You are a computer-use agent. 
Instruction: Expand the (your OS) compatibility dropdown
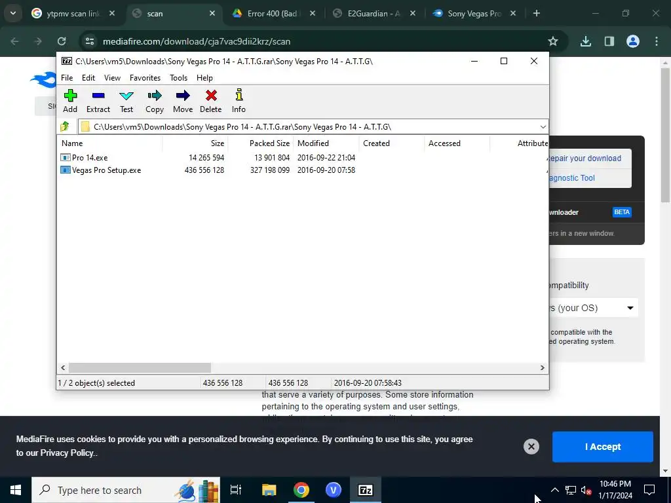coord(594,308)
